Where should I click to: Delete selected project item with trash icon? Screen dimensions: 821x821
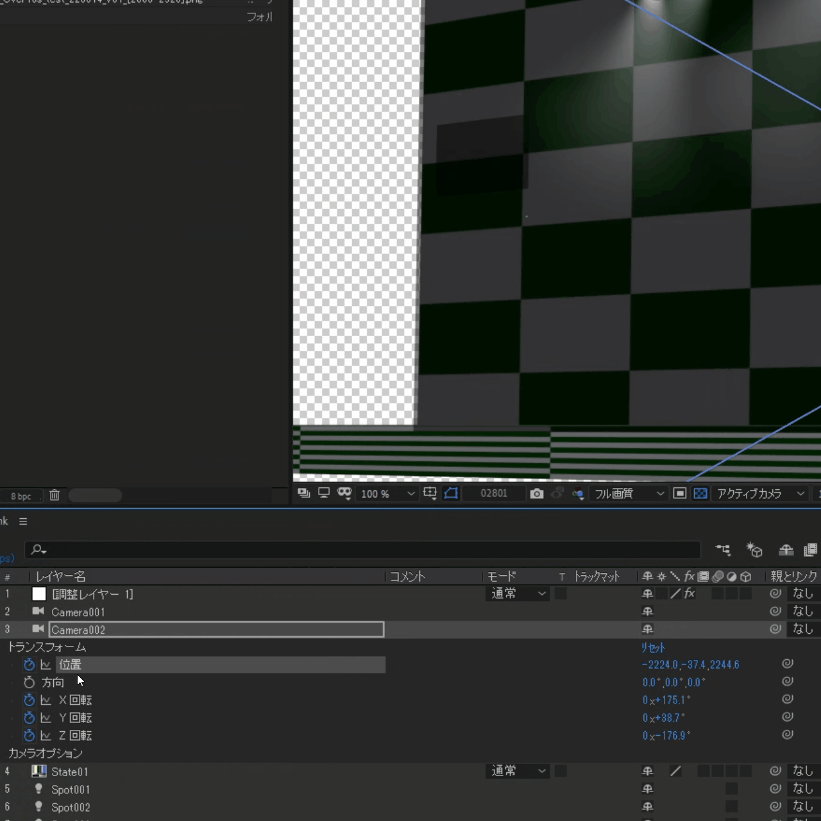coord(55,495)
